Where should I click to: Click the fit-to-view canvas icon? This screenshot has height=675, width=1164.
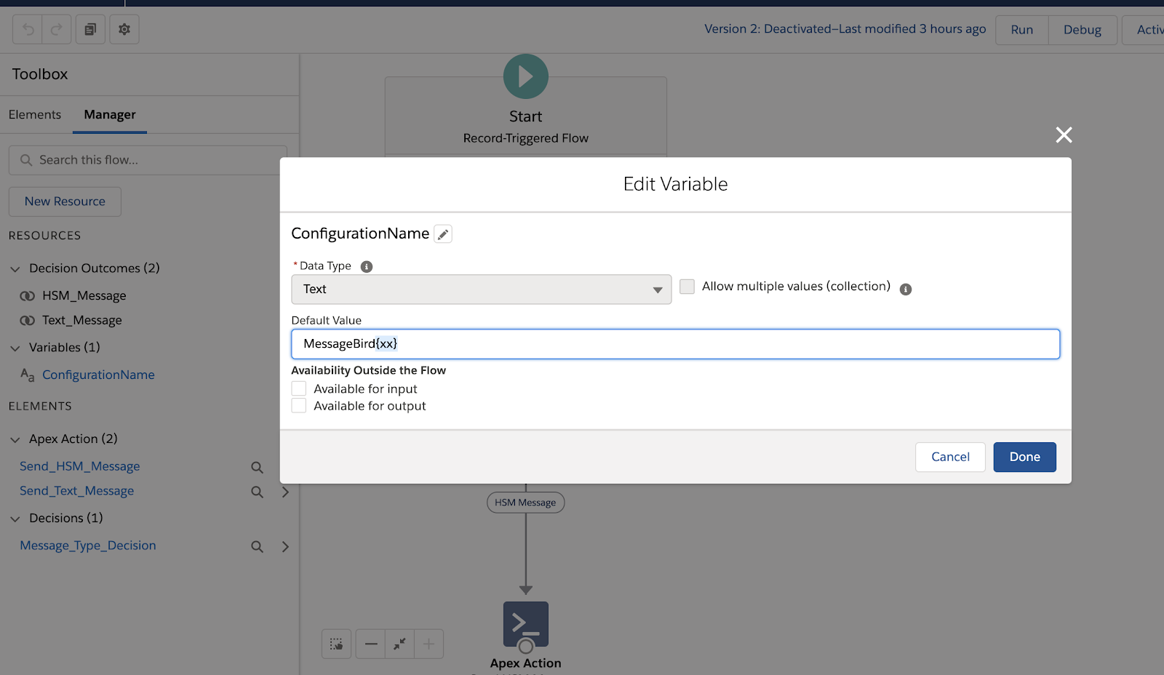pyautogui.click(x=399, y=644)
